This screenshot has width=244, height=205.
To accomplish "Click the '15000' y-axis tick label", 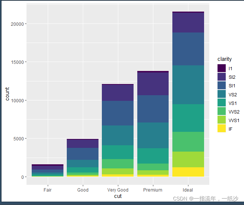I will 17,62.
